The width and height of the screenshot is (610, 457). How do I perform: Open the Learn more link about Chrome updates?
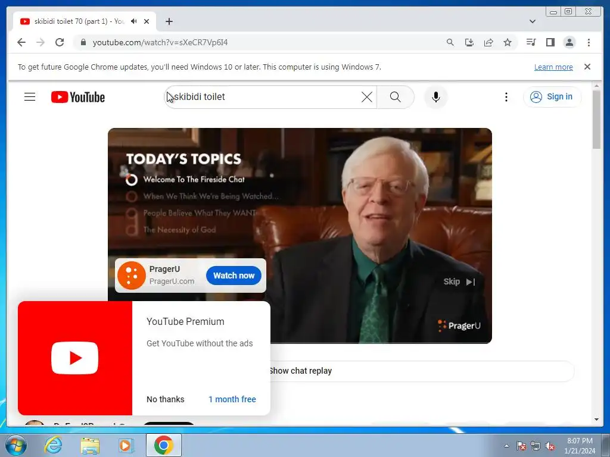[x=553, y=67]
